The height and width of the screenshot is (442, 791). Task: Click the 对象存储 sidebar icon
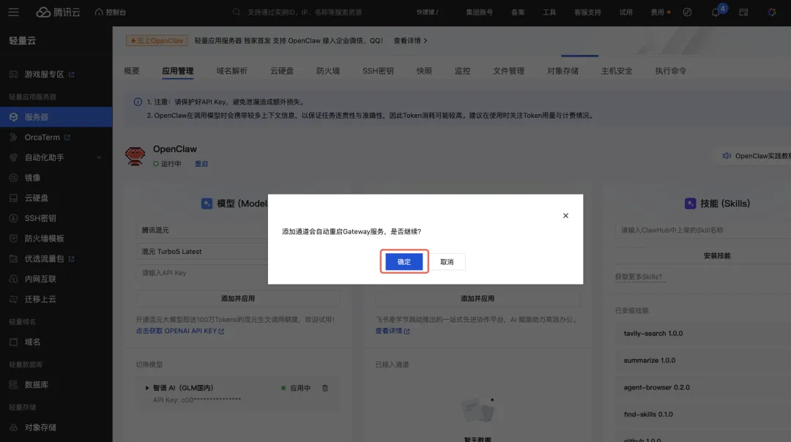[x=14, y=427]
